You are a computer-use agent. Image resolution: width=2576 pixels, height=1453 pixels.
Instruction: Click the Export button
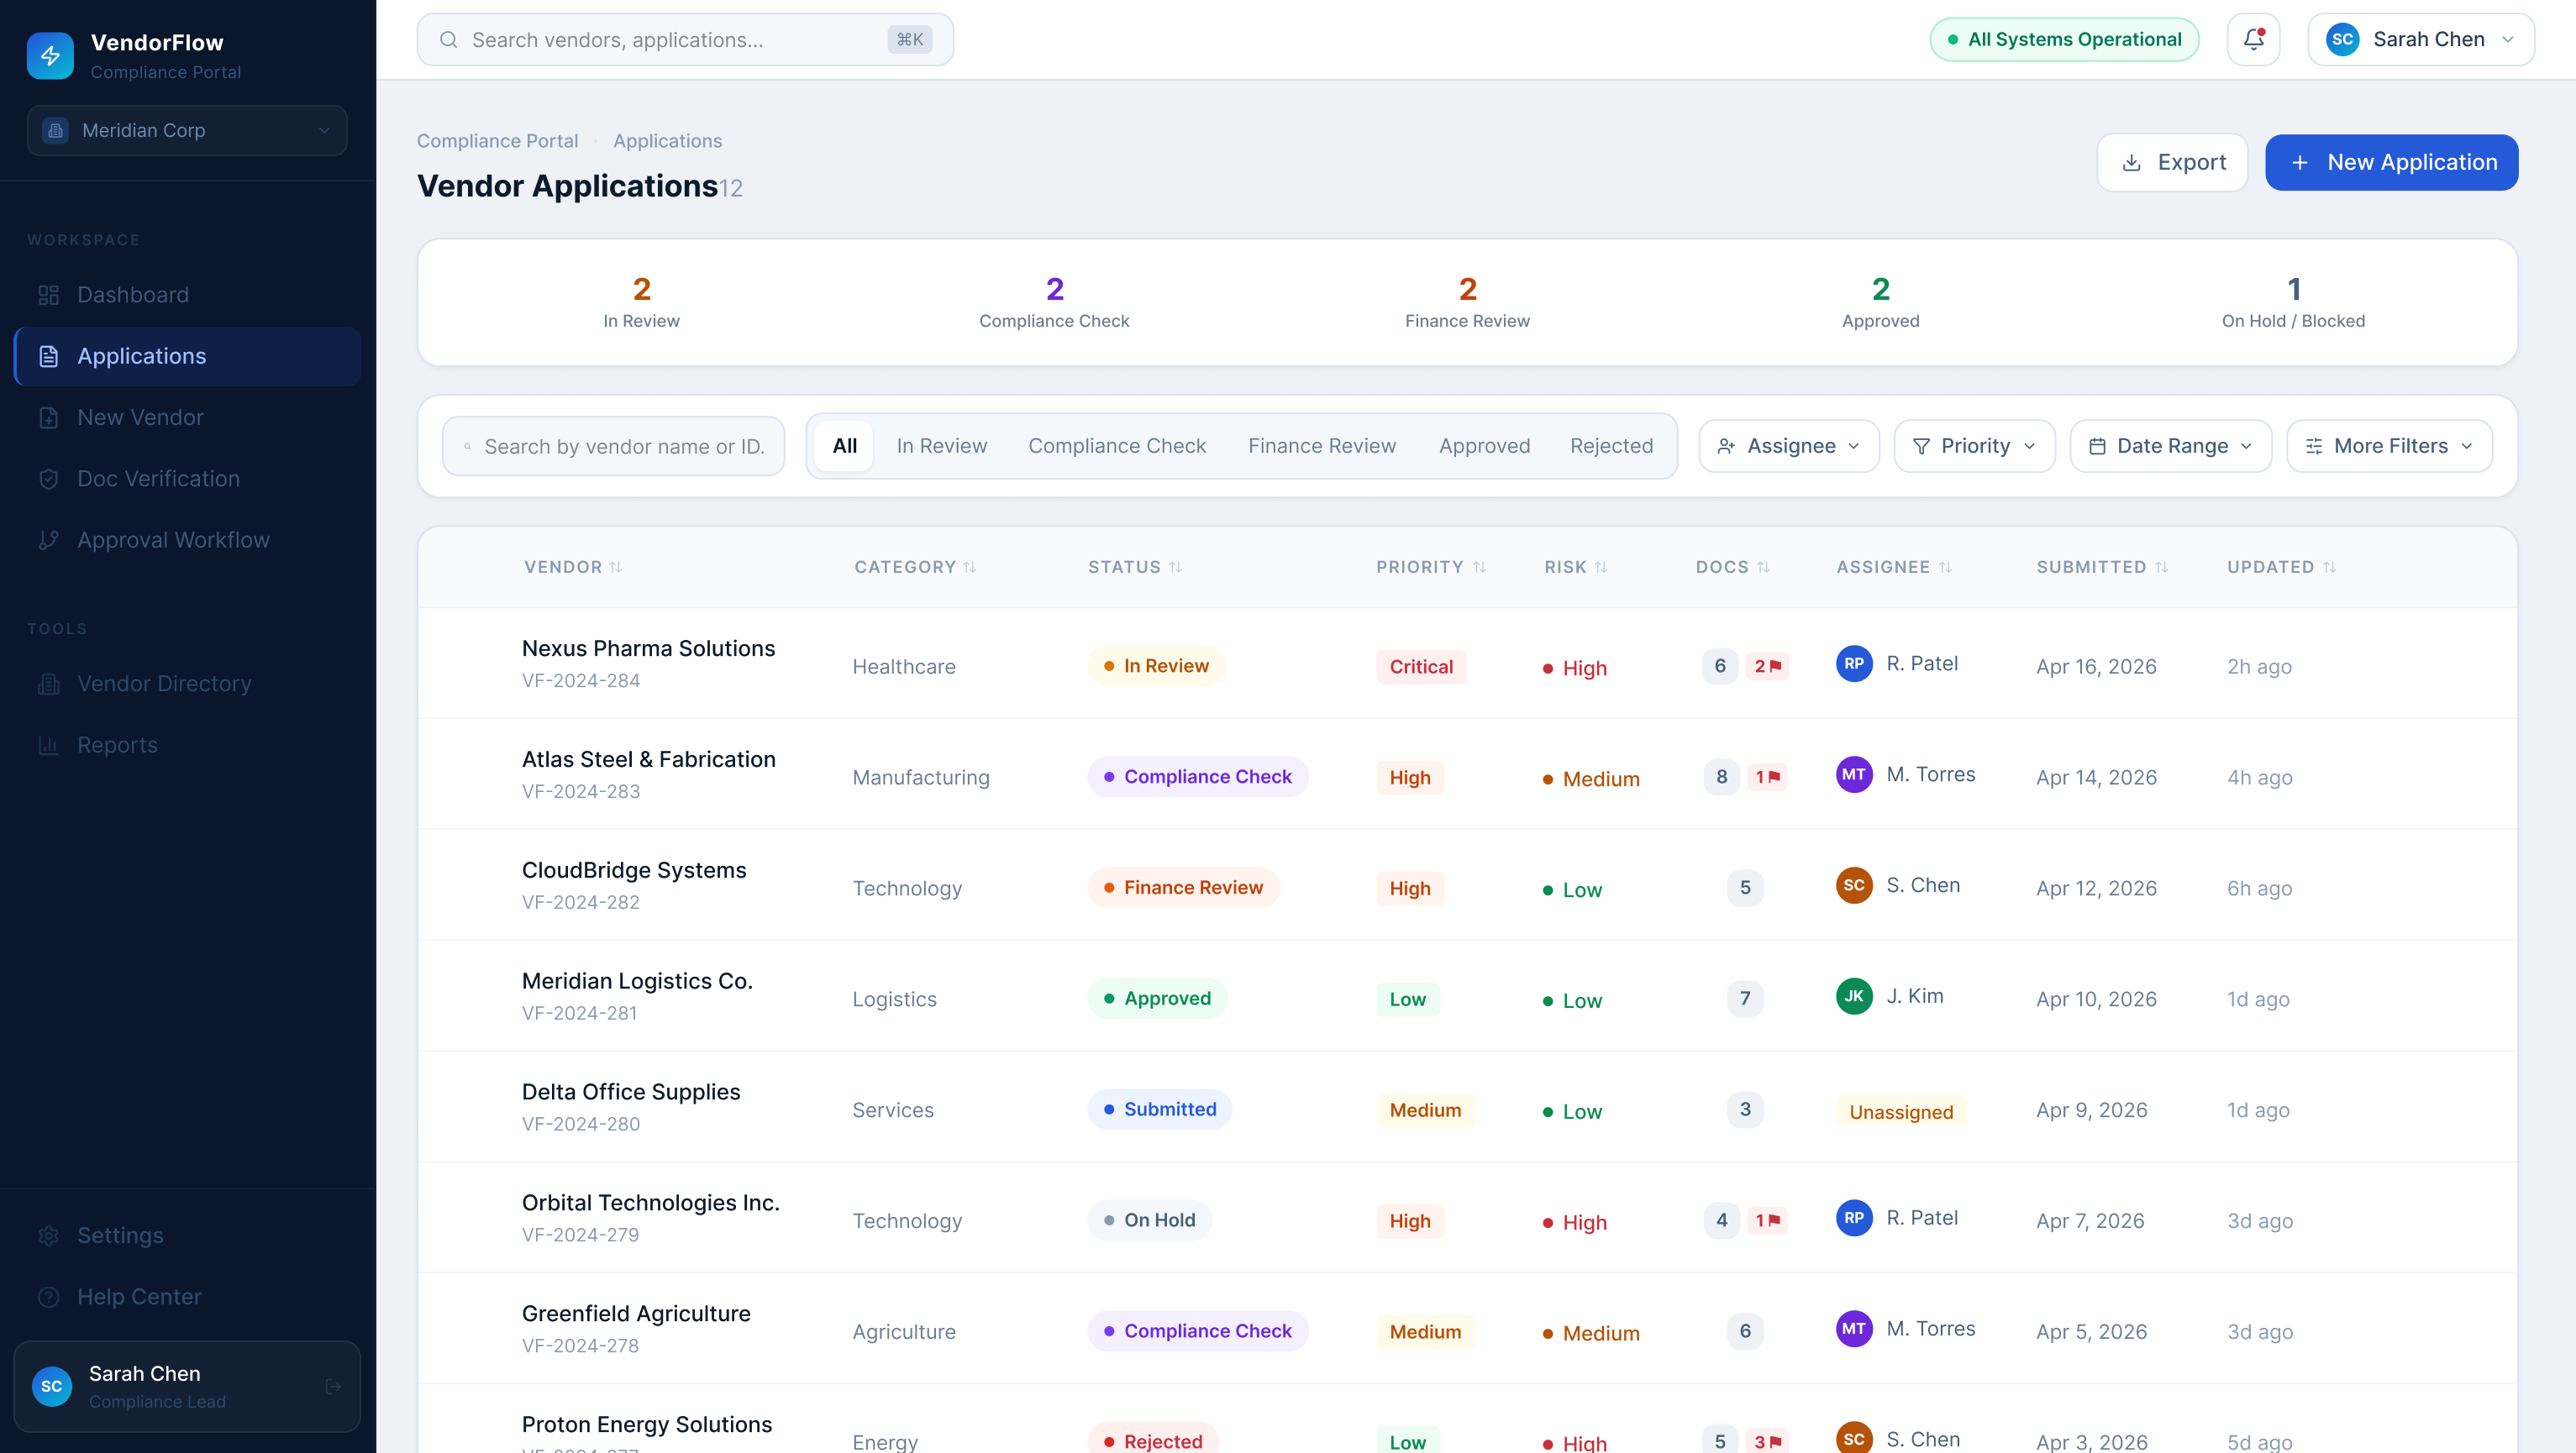(x=2172, y=162)
